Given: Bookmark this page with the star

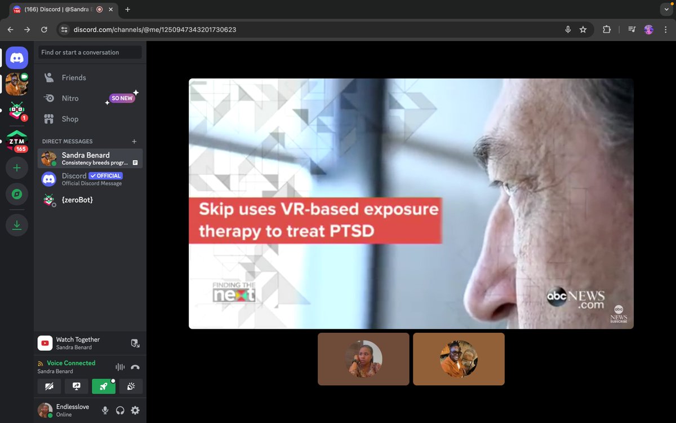Looking at the screenshot, I should (x=583, y=29).
